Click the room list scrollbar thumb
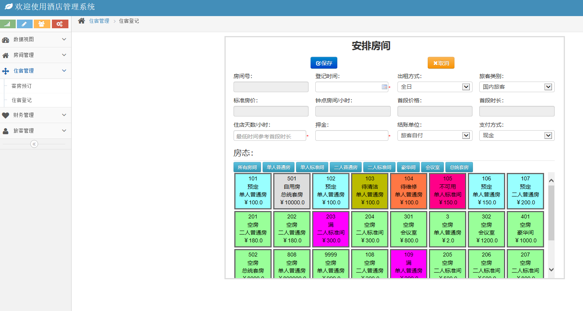The width and height of the screenshot is (583, 311). 551,213
